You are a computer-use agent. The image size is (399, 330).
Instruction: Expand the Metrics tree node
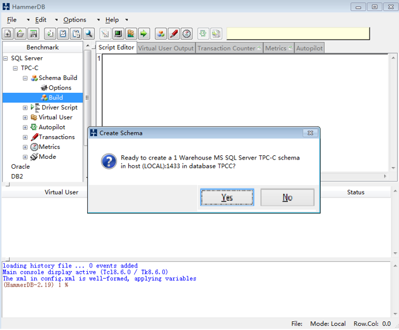25,147
